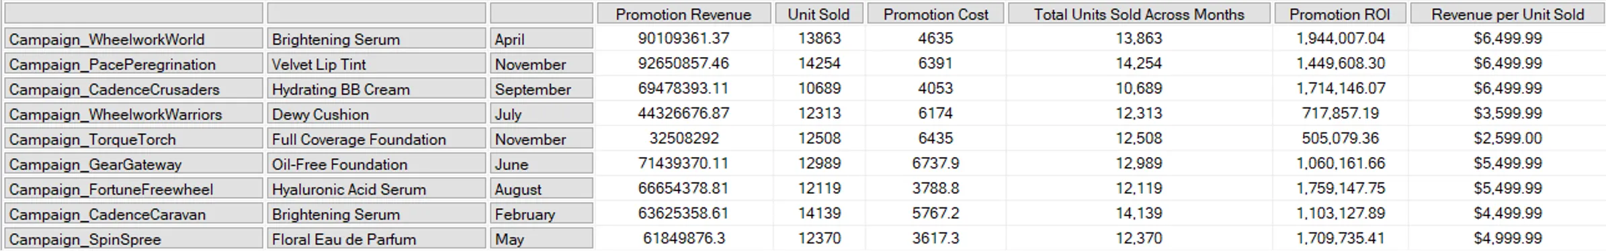Click the February month cell
The width and height of the screenshot is (1606, 251).
coord(542,214)
